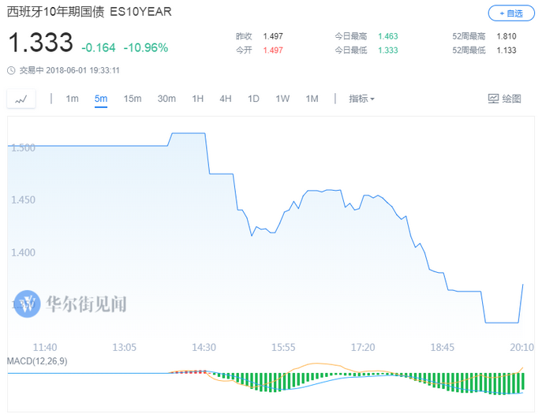This screenshot has height=418, width=542.
Task: Click the 14:30 time axis marker
Action: pyautogui.click(x=204, y=347)
